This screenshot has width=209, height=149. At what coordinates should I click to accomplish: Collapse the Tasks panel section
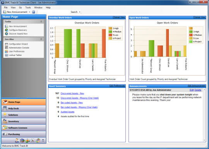tap(41, 22)
